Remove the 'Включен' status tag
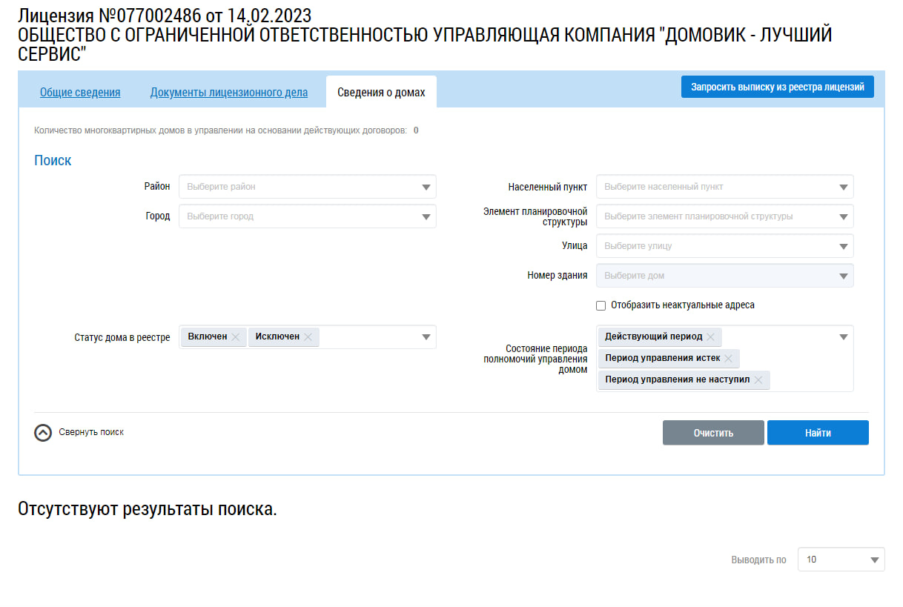The image size is (903, 607). click(x=236, y=337)
